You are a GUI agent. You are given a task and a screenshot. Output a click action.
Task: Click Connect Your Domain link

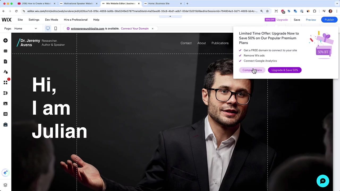[135, 28]
